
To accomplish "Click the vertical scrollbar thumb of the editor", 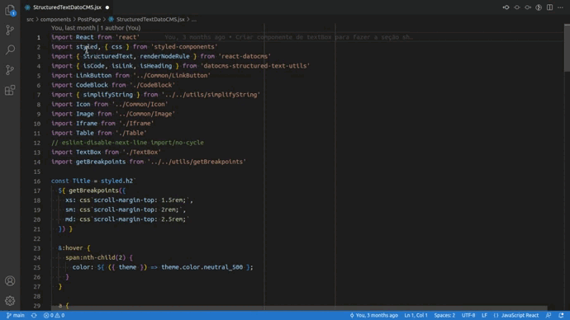I will 567,48.
